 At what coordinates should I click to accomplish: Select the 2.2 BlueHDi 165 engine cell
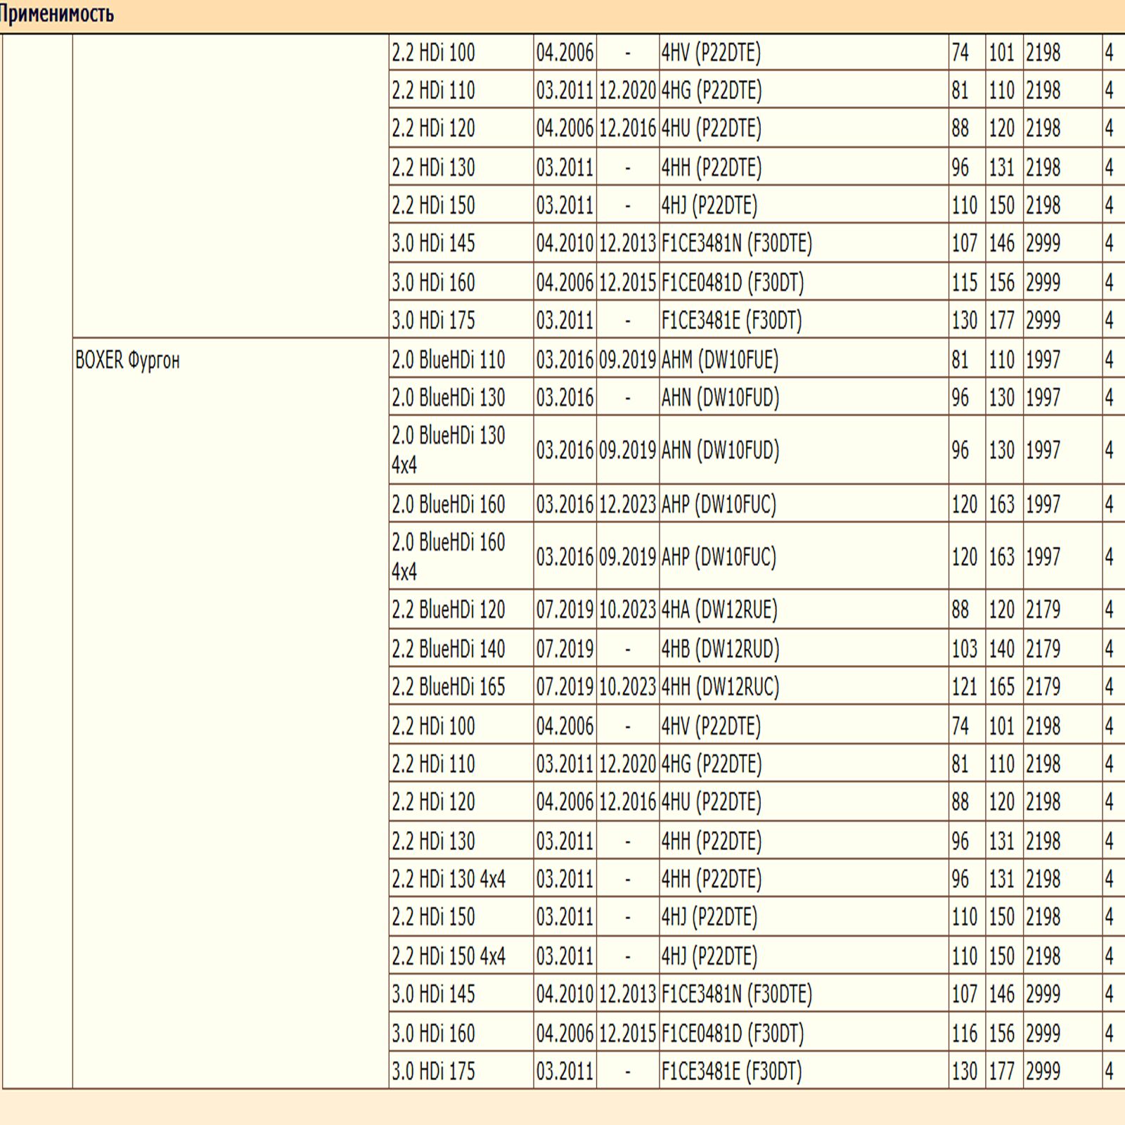pos(449,687)
